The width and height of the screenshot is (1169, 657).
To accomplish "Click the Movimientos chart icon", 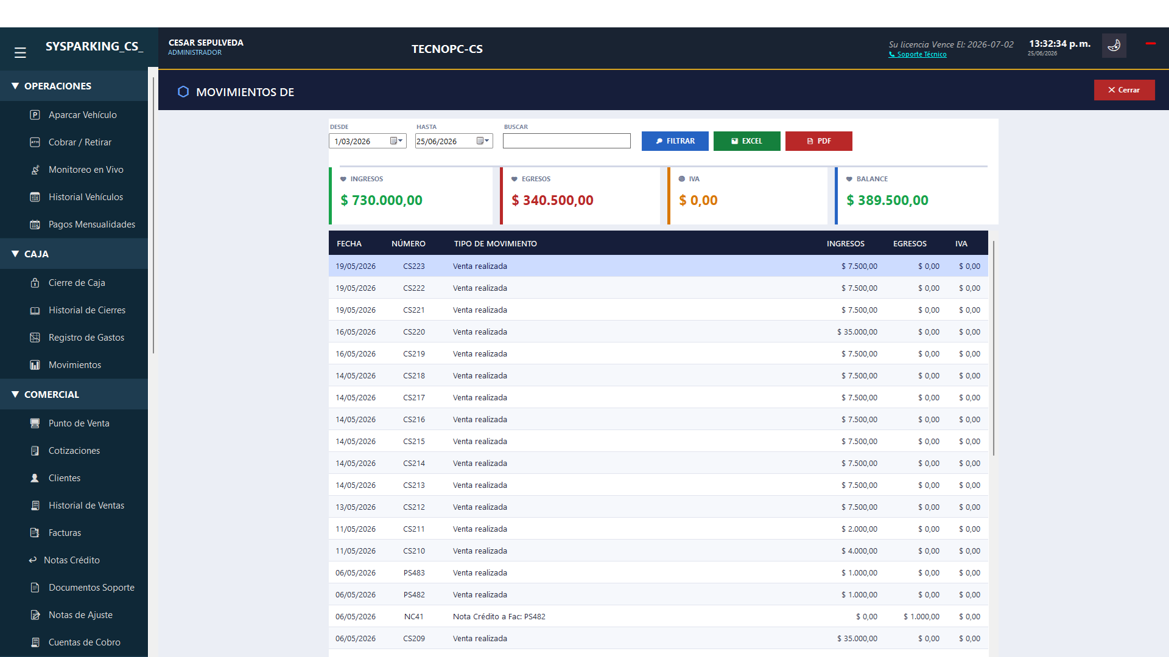I will [35, 365].
